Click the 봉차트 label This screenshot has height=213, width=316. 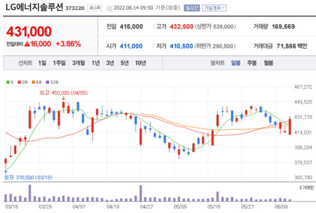[217, 63]
